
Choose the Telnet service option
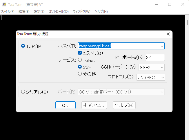(80, 60)
